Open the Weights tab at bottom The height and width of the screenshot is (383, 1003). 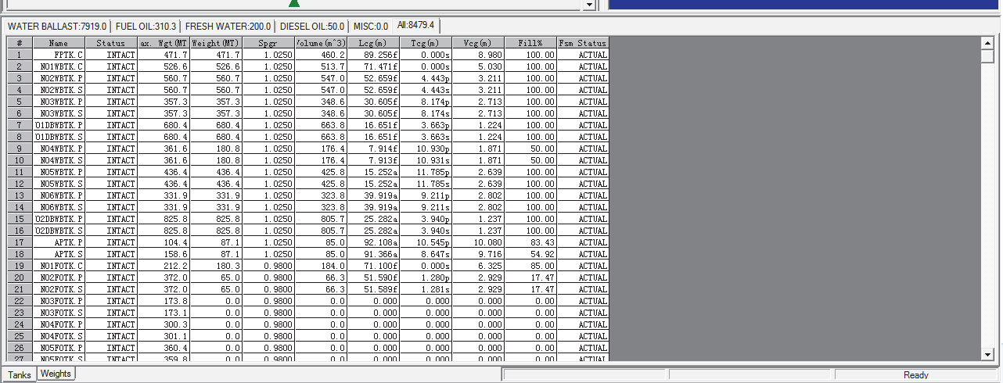click(56, 374)
